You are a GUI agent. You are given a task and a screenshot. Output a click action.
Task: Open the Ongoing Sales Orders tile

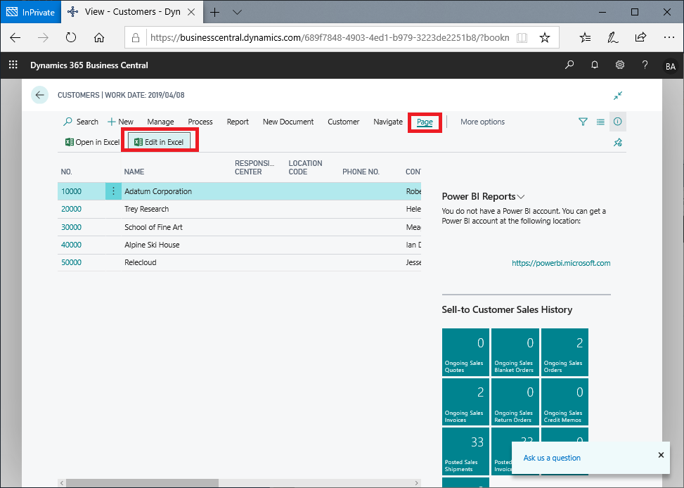564,352
